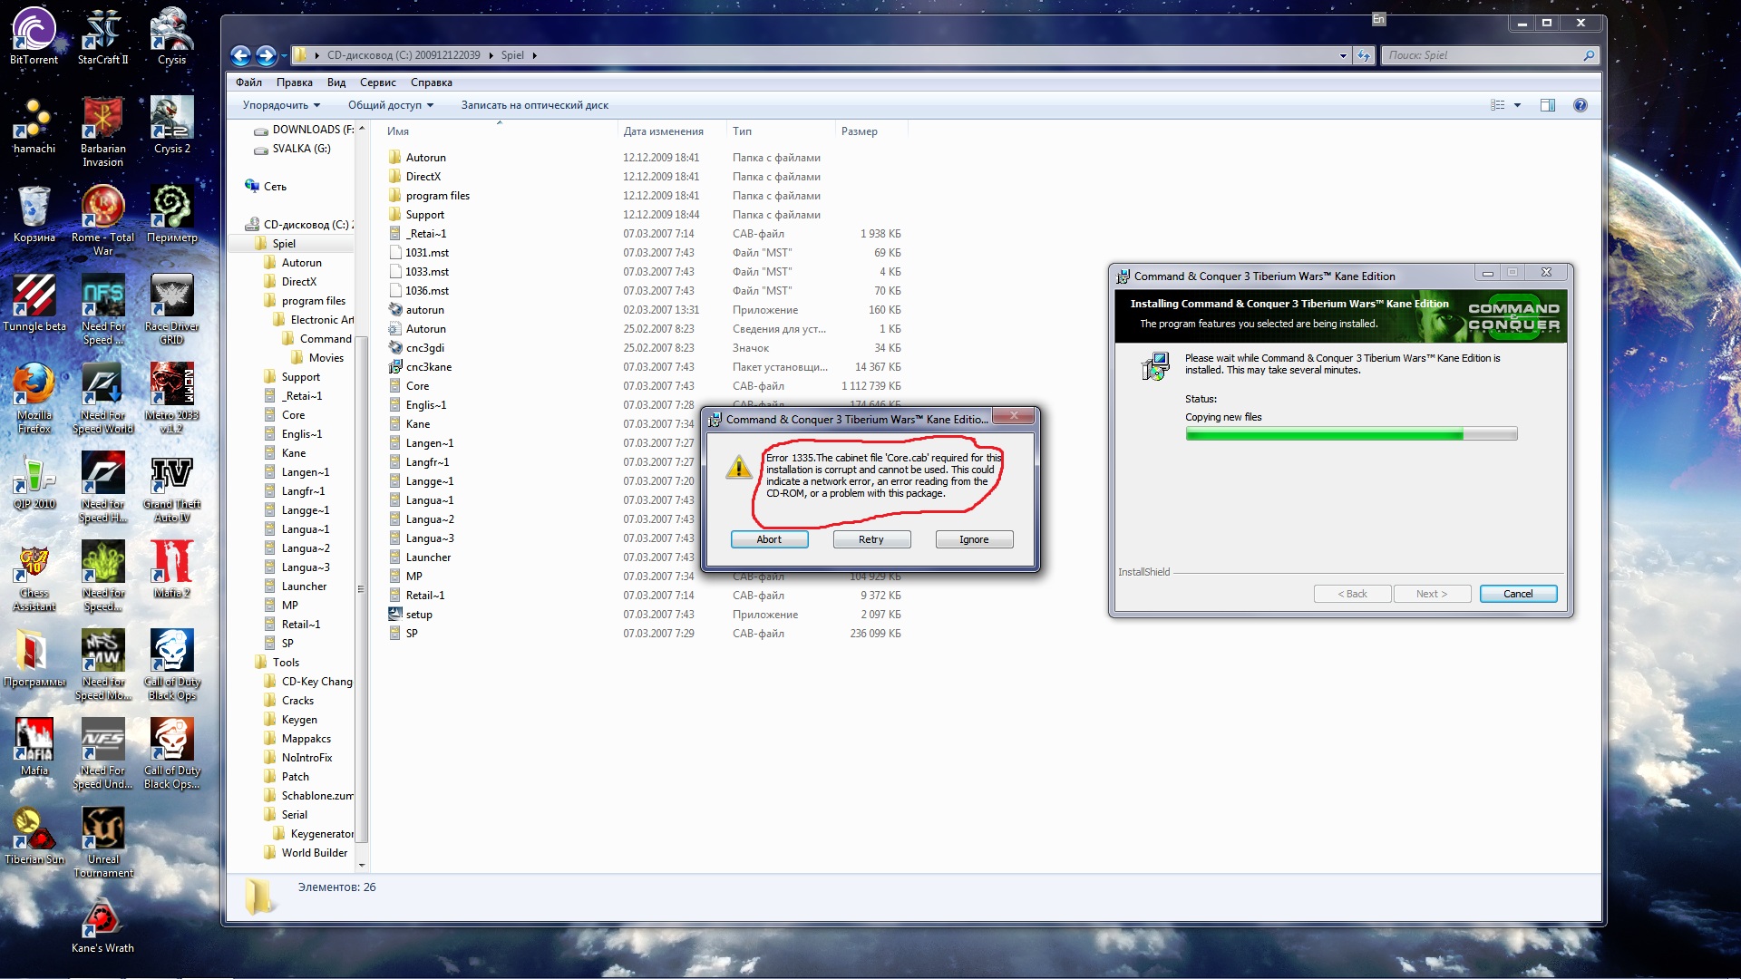Open the view options dropdown arrow
This screenshot has height=979, width=1741.
1517,105
